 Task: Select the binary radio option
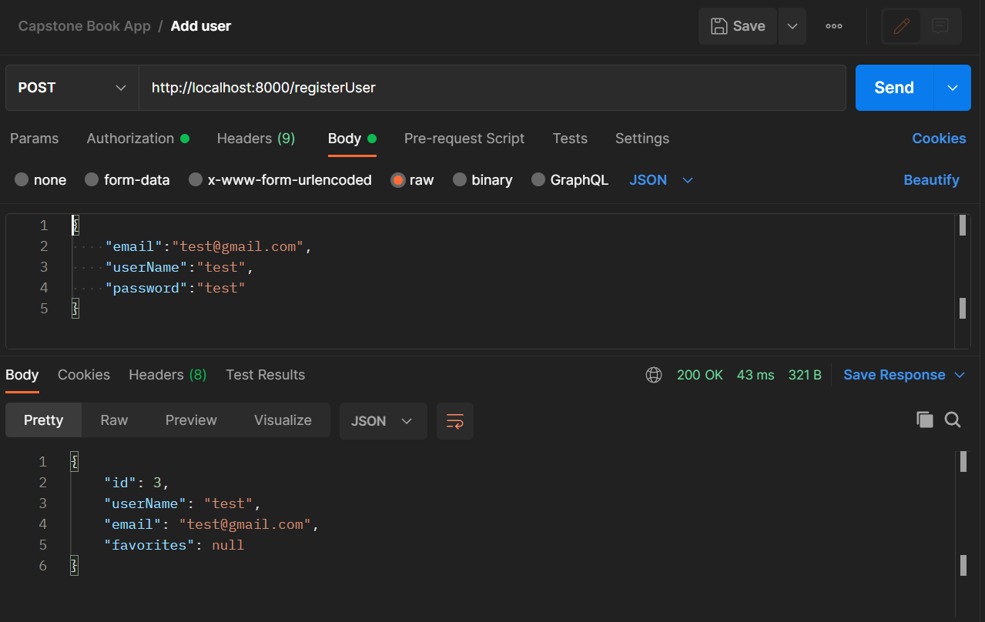pyautogui.click(x=483, y=180)
